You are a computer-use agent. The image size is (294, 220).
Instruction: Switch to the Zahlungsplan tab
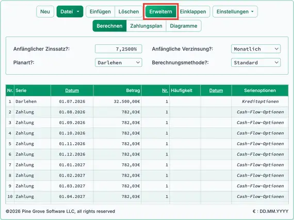coord(146,26)
